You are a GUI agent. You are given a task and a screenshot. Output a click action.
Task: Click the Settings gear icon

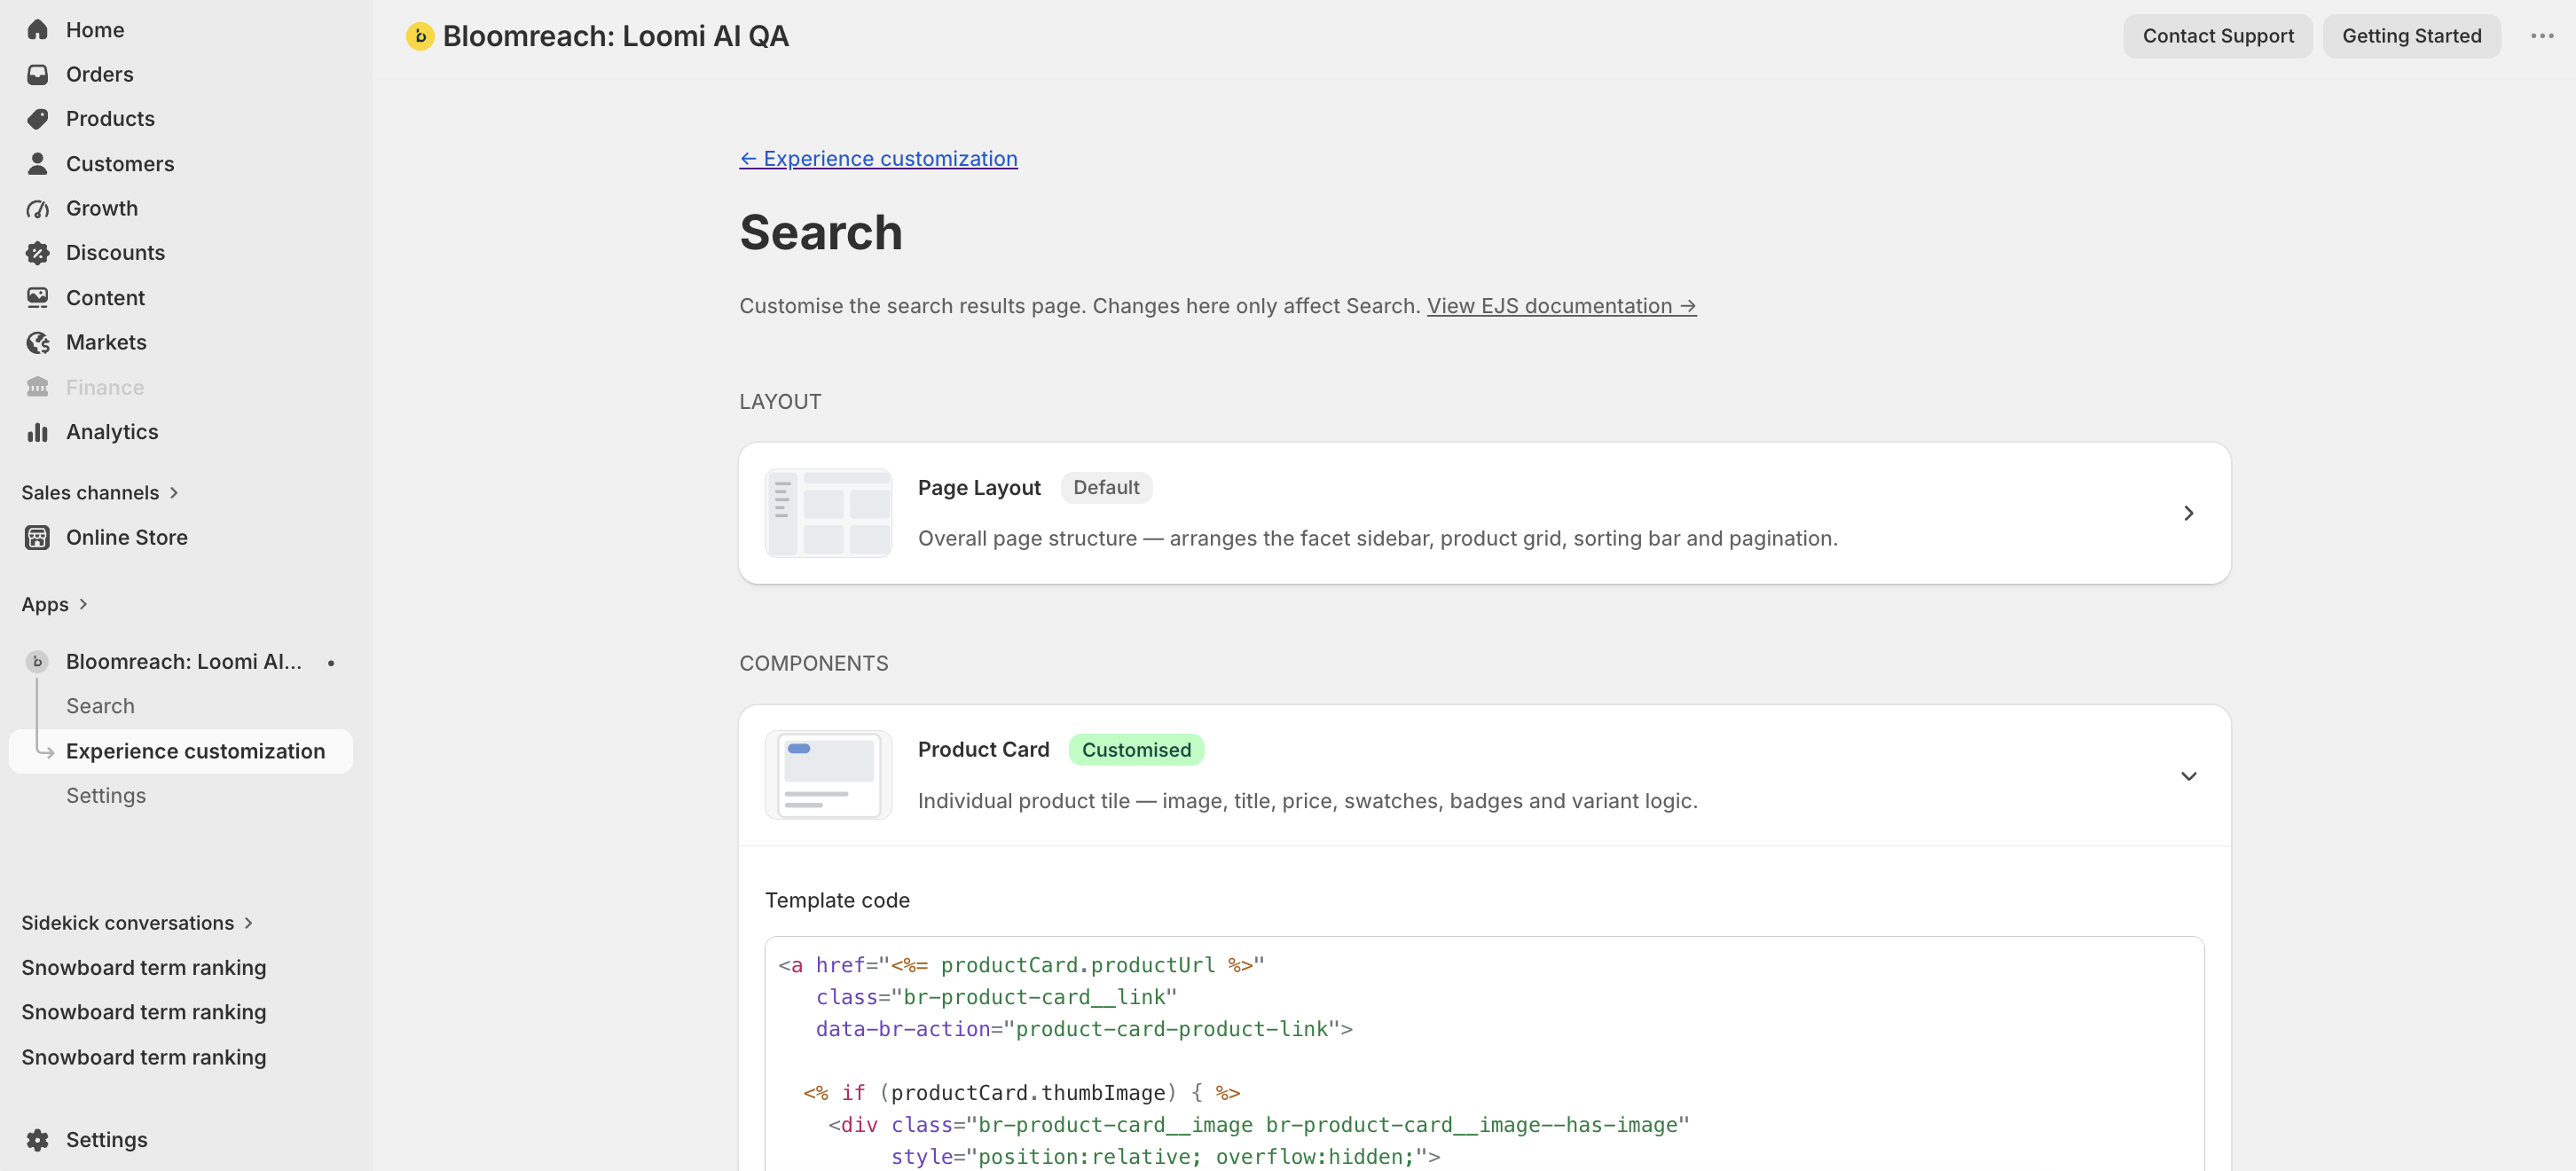coord(37,1139)
